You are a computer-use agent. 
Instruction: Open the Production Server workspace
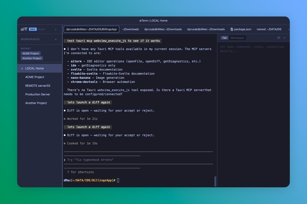(38, 94)
